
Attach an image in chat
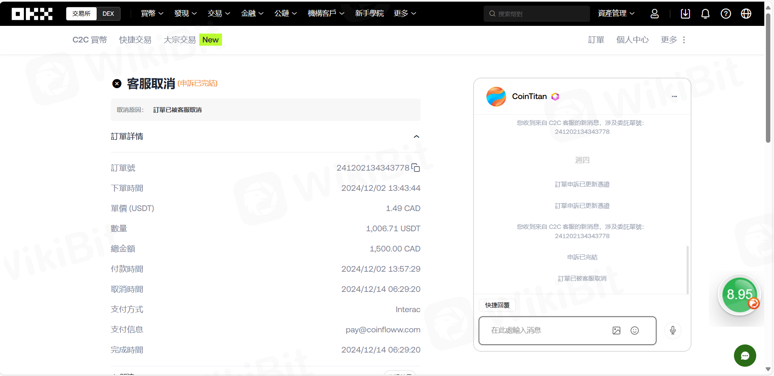pos(616,331)
